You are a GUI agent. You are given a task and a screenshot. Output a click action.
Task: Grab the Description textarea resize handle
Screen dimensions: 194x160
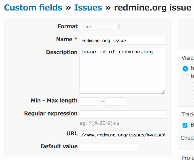coord(163,92)
